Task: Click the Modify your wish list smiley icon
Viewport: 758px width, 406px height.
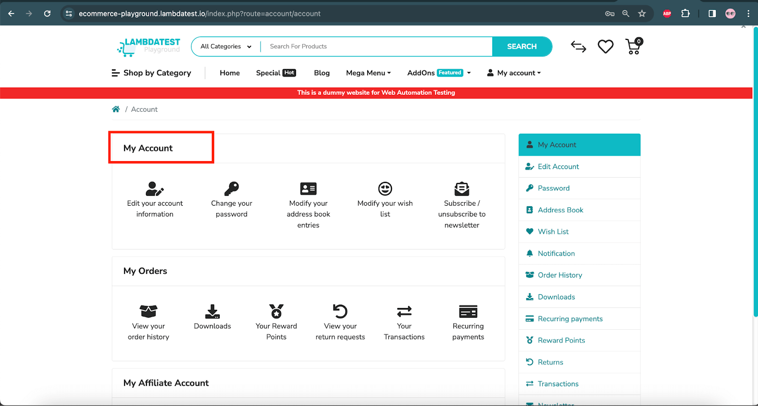Action: [x=385, y=189]
